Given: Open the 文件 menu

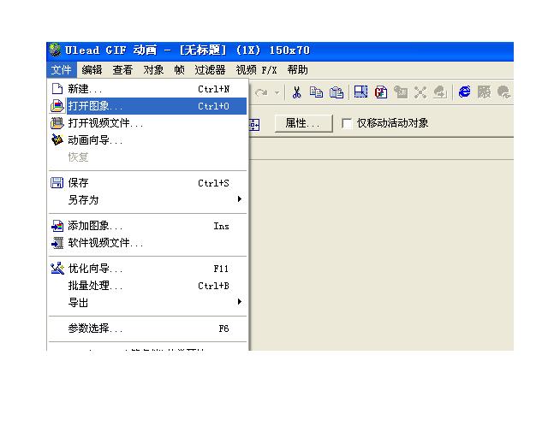Looking at the screenshot, I should [x=61, y=70].
